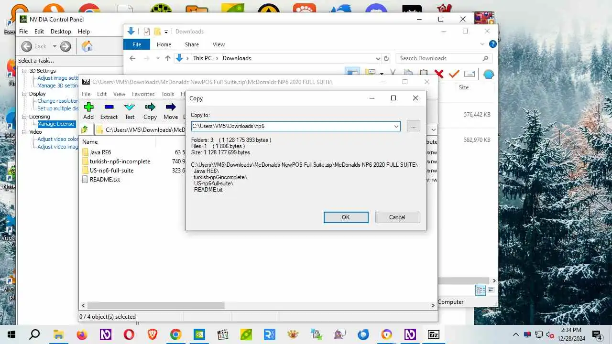Click Explorer copy documents icon
This screenshot has height=344, width=612.
pyautogui.click(x=408, y=74)
